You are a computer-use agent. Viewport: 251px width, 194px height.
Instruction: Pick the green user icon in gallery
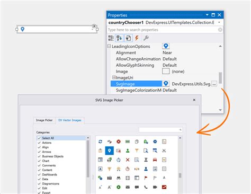pyautogui.click(x=128, y=151)
